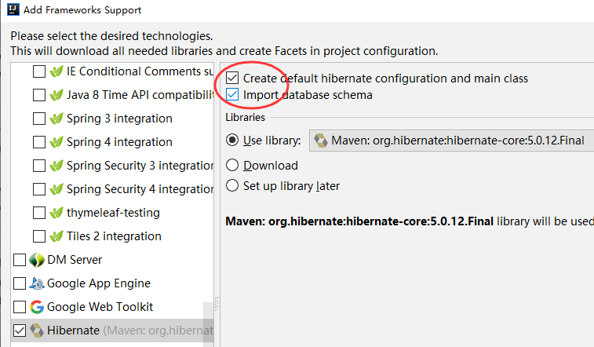
Task: Select the Java 8 Time API compatibility item
Action: 140,95
